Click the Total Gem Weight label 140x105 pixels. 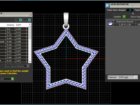116,10
